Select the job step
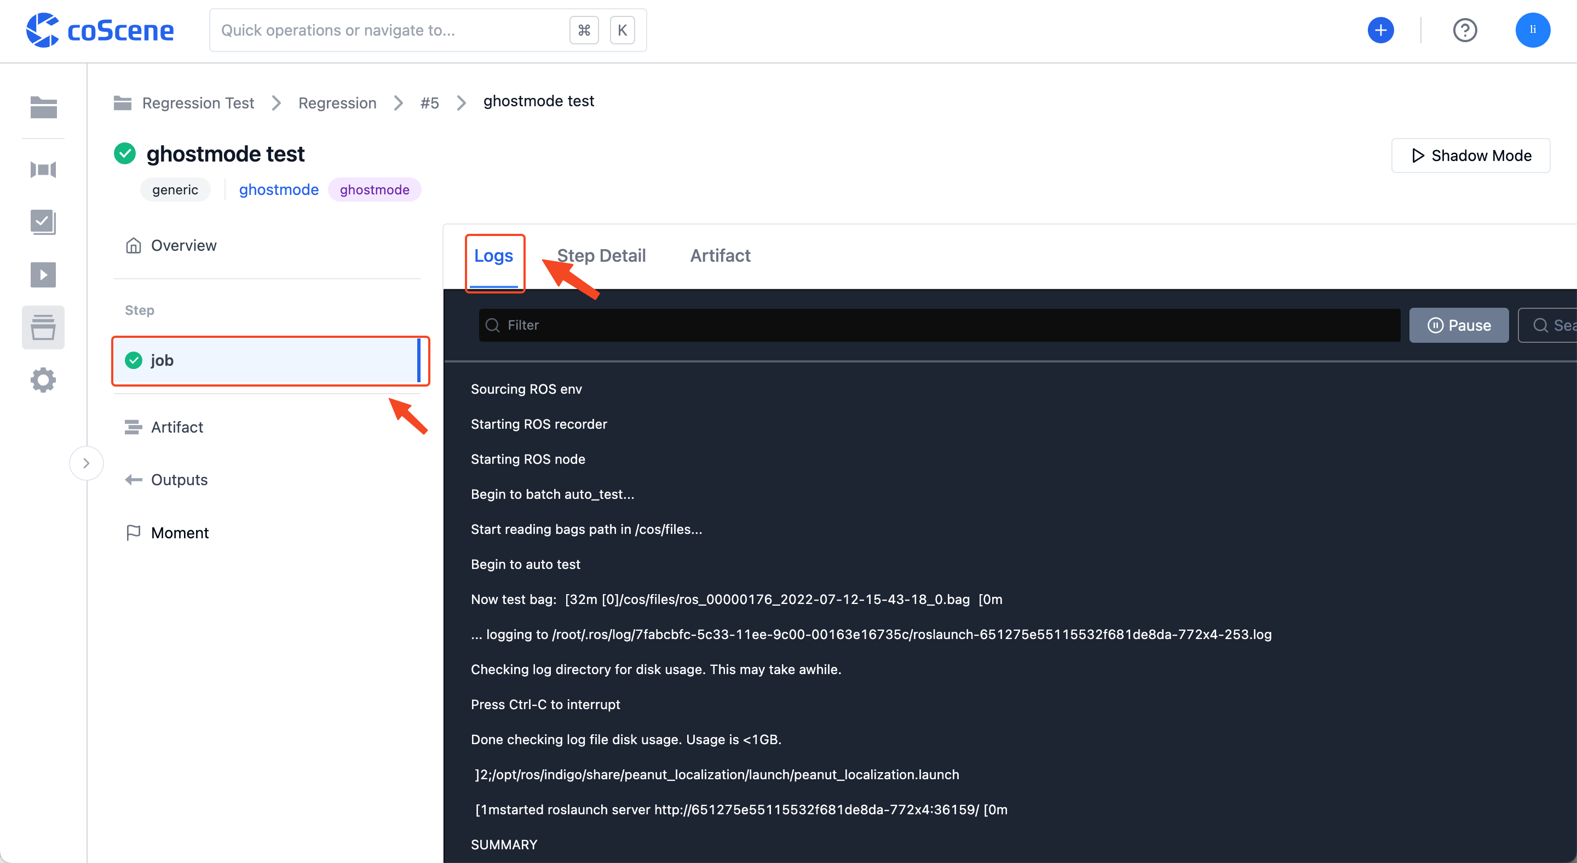 267,360
